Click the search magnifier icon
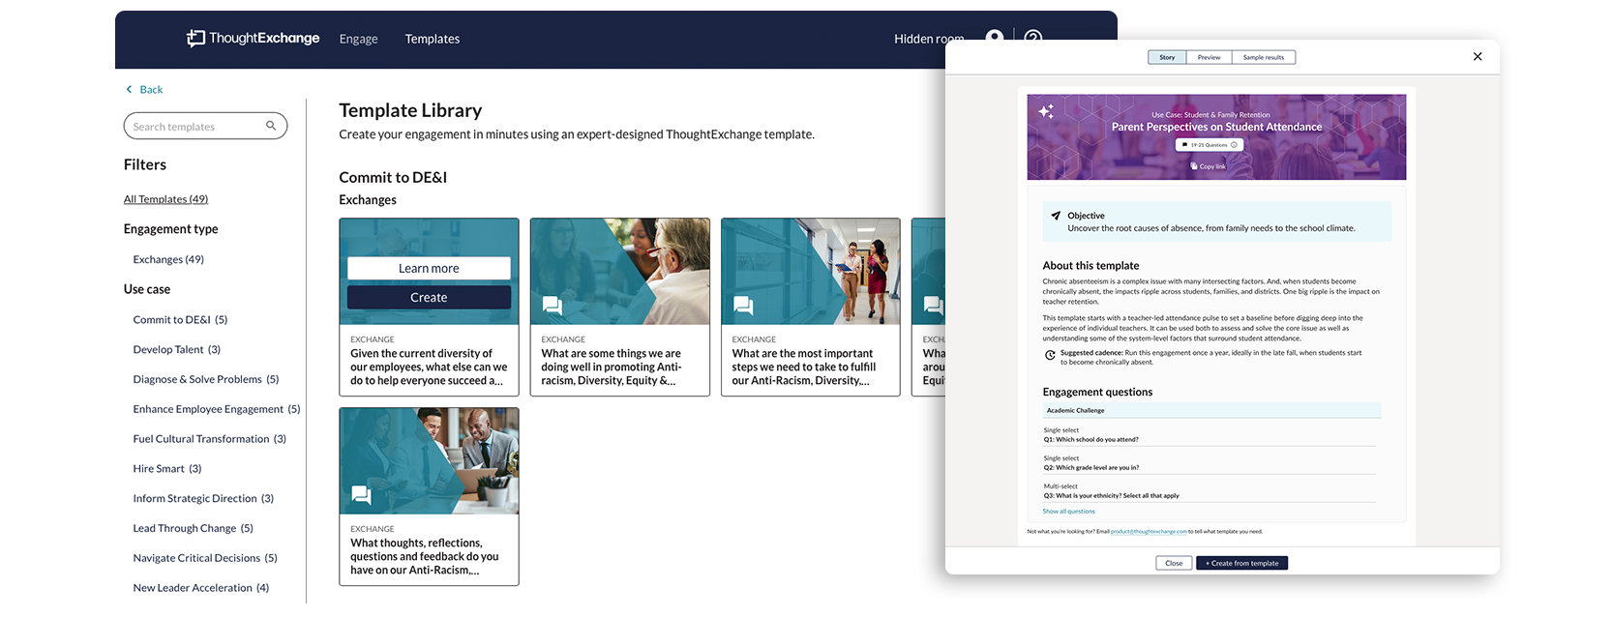The width and height of the screenshot is (1613, 618). (x=271, y=126)
